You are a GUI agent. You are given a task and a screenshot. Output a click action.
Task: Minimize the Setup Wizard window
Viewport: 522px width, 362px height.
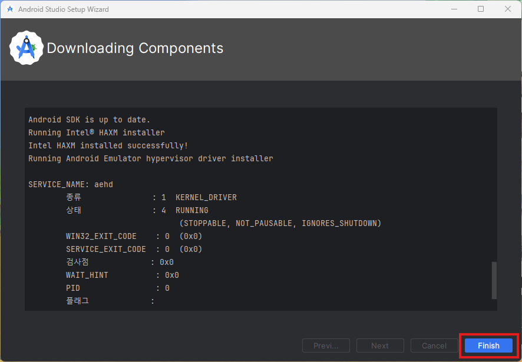(x=454, y=9)
